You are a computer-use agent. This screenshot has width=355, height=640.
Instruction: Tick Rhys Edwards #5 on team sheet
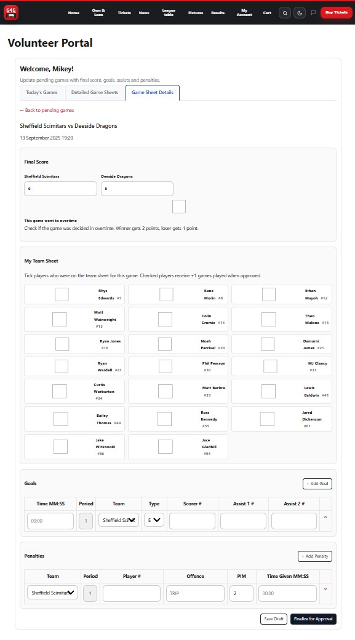[x=62, y=294]
